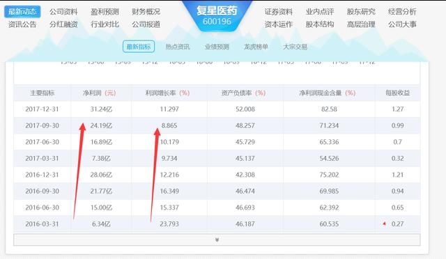Expand table with the down-arrow bar

217,240
